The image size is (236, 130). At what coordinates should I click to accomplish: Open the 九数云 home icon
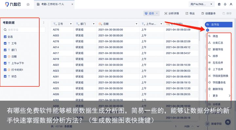pyautogui.click(x=28, y=4)
